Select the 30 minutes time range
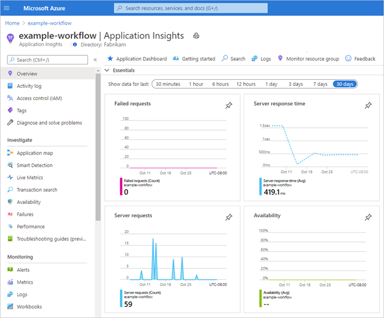The width and height of the screenshot is (384, 318). [x=168, y=84]
